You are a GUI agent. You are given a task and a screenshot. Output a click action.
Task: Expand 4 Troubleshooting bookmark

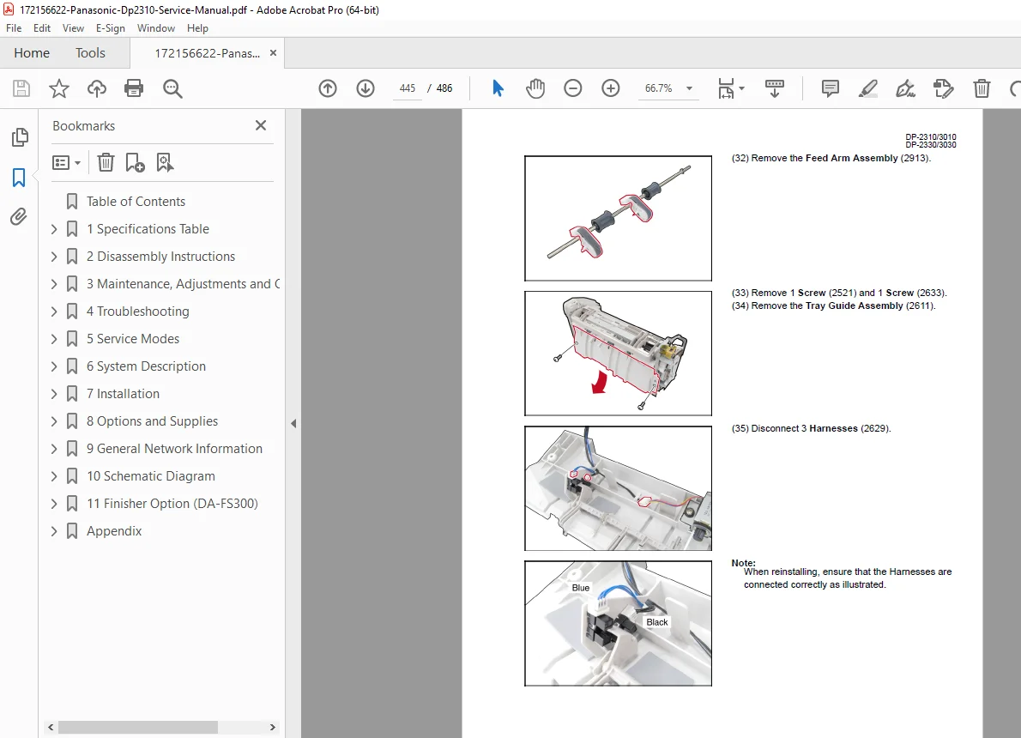(54, 312)
